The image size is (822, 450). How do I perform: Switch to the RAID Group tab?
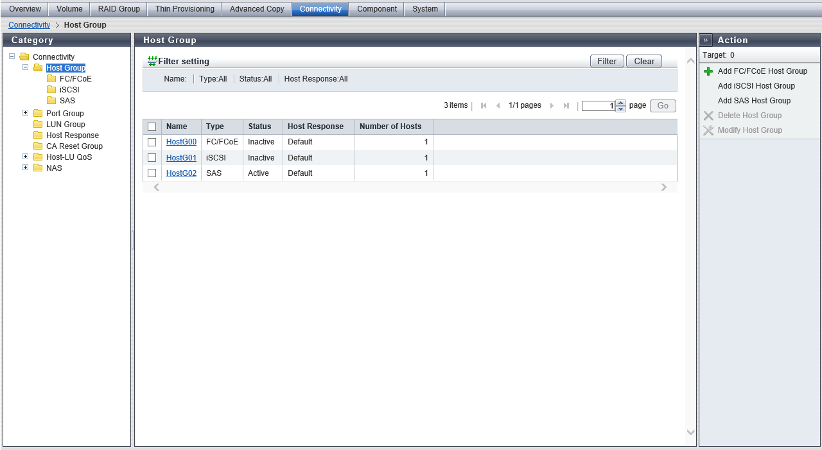click(x=119, y=9)
